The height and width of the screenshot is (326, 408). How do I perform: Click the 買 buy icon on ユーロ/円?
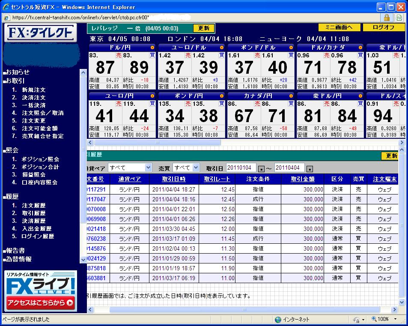152,104
